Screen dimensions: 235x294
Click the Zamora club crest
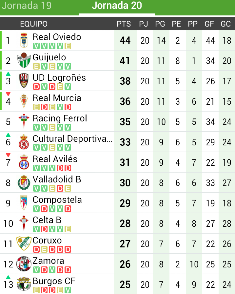tap(24, 264)
